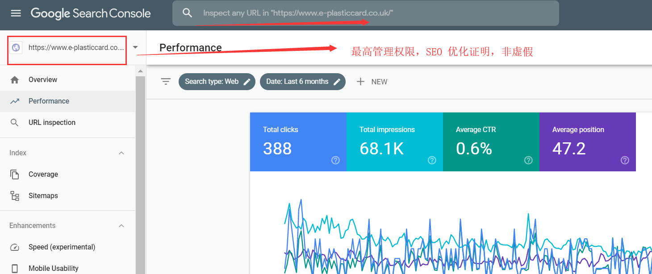Image resolution: width=652 pixels, height=274 pixels.
Task: Click the Sitemaps tree icon
Action: coord(15,195)
